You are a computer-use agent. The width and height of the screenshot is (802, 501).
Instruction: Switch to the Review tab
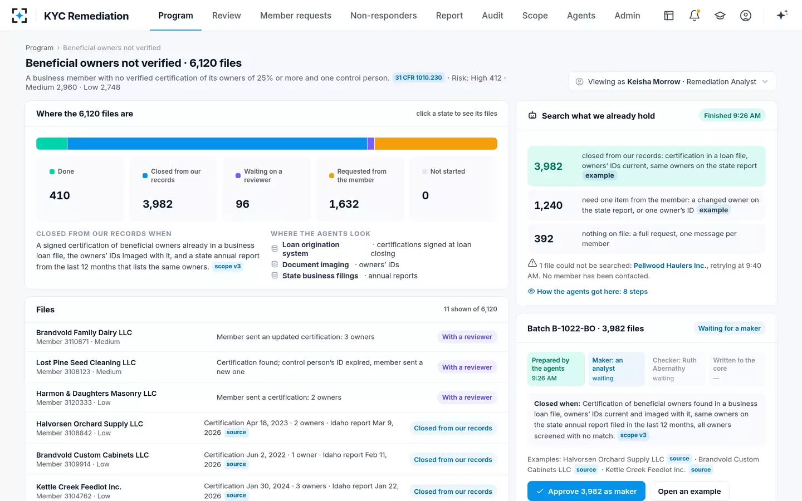227,16
